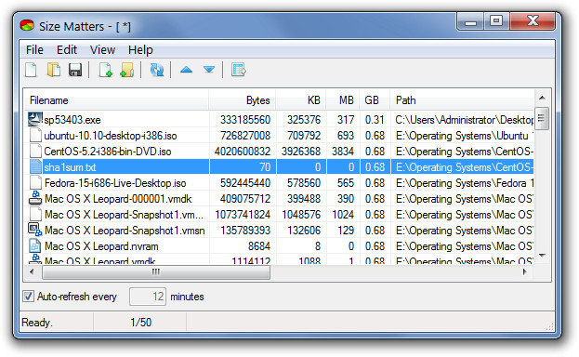Click the Move up blue arrow icon
Image resolution: width=579 pixels, height=357 pixels.
[187, 70]
